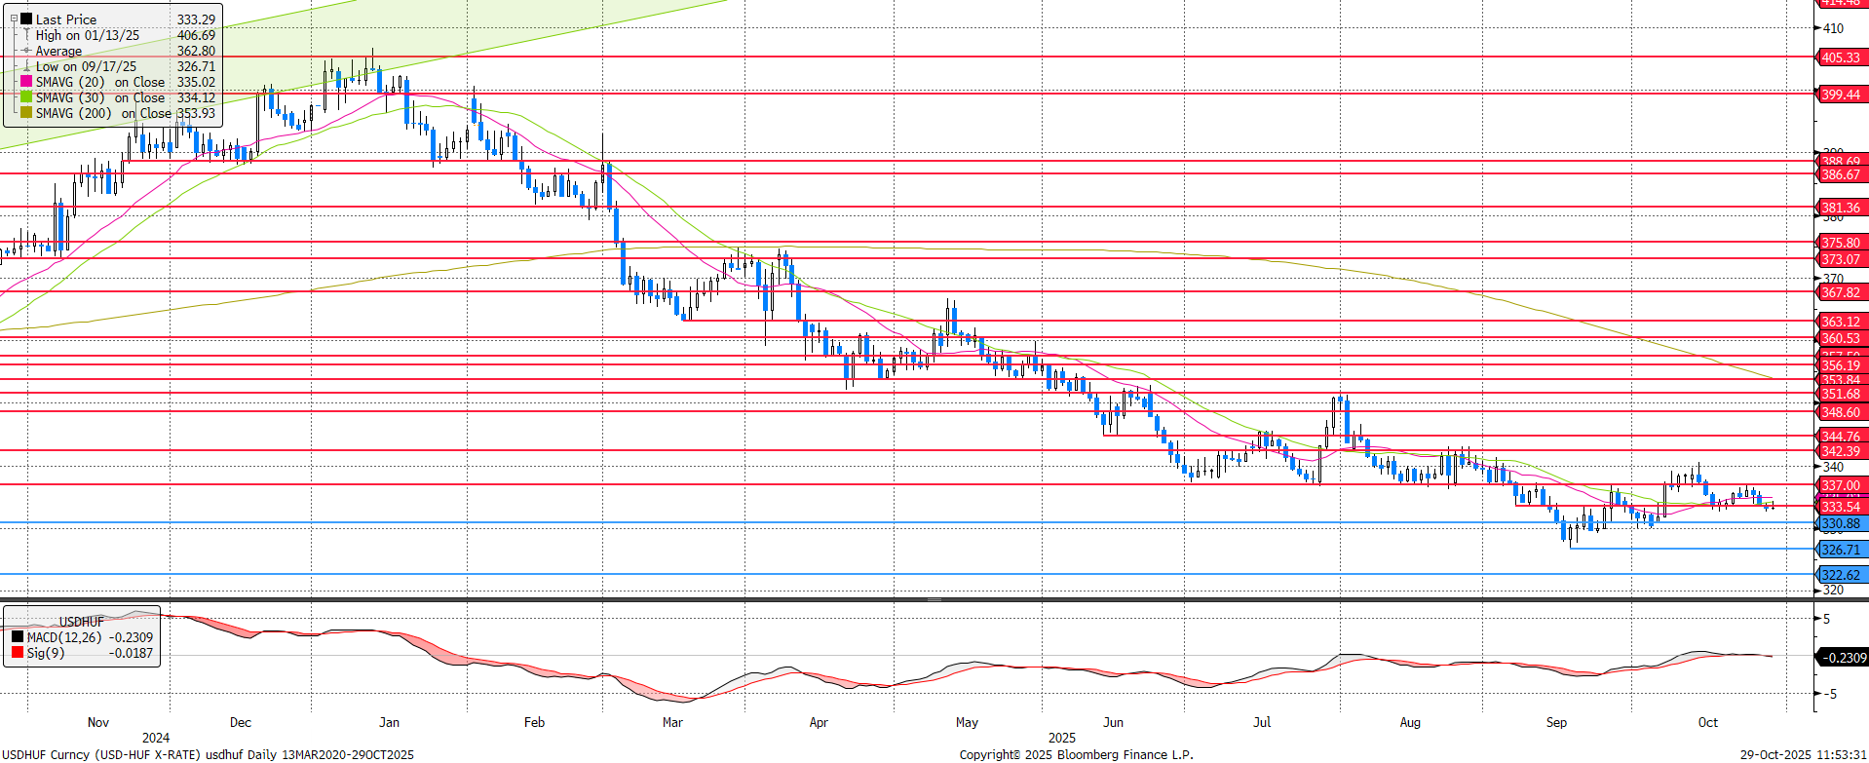Click the blue 322.62 level label

[1840, 575]
